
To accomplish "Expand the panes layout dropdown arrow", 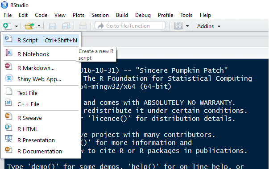I will pyautogui.click(x=187, y=26).
